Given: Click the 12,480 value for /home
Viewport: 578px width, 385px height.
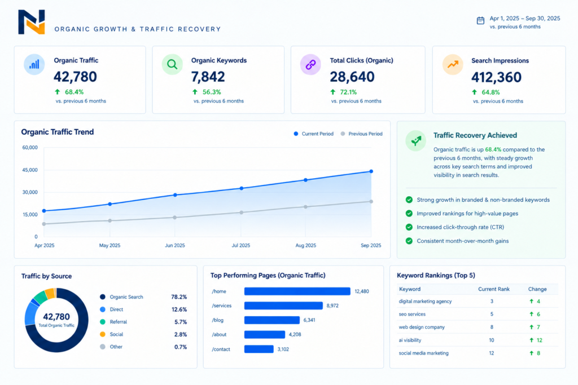Looking at the screenshot, I should coord(362,291).
